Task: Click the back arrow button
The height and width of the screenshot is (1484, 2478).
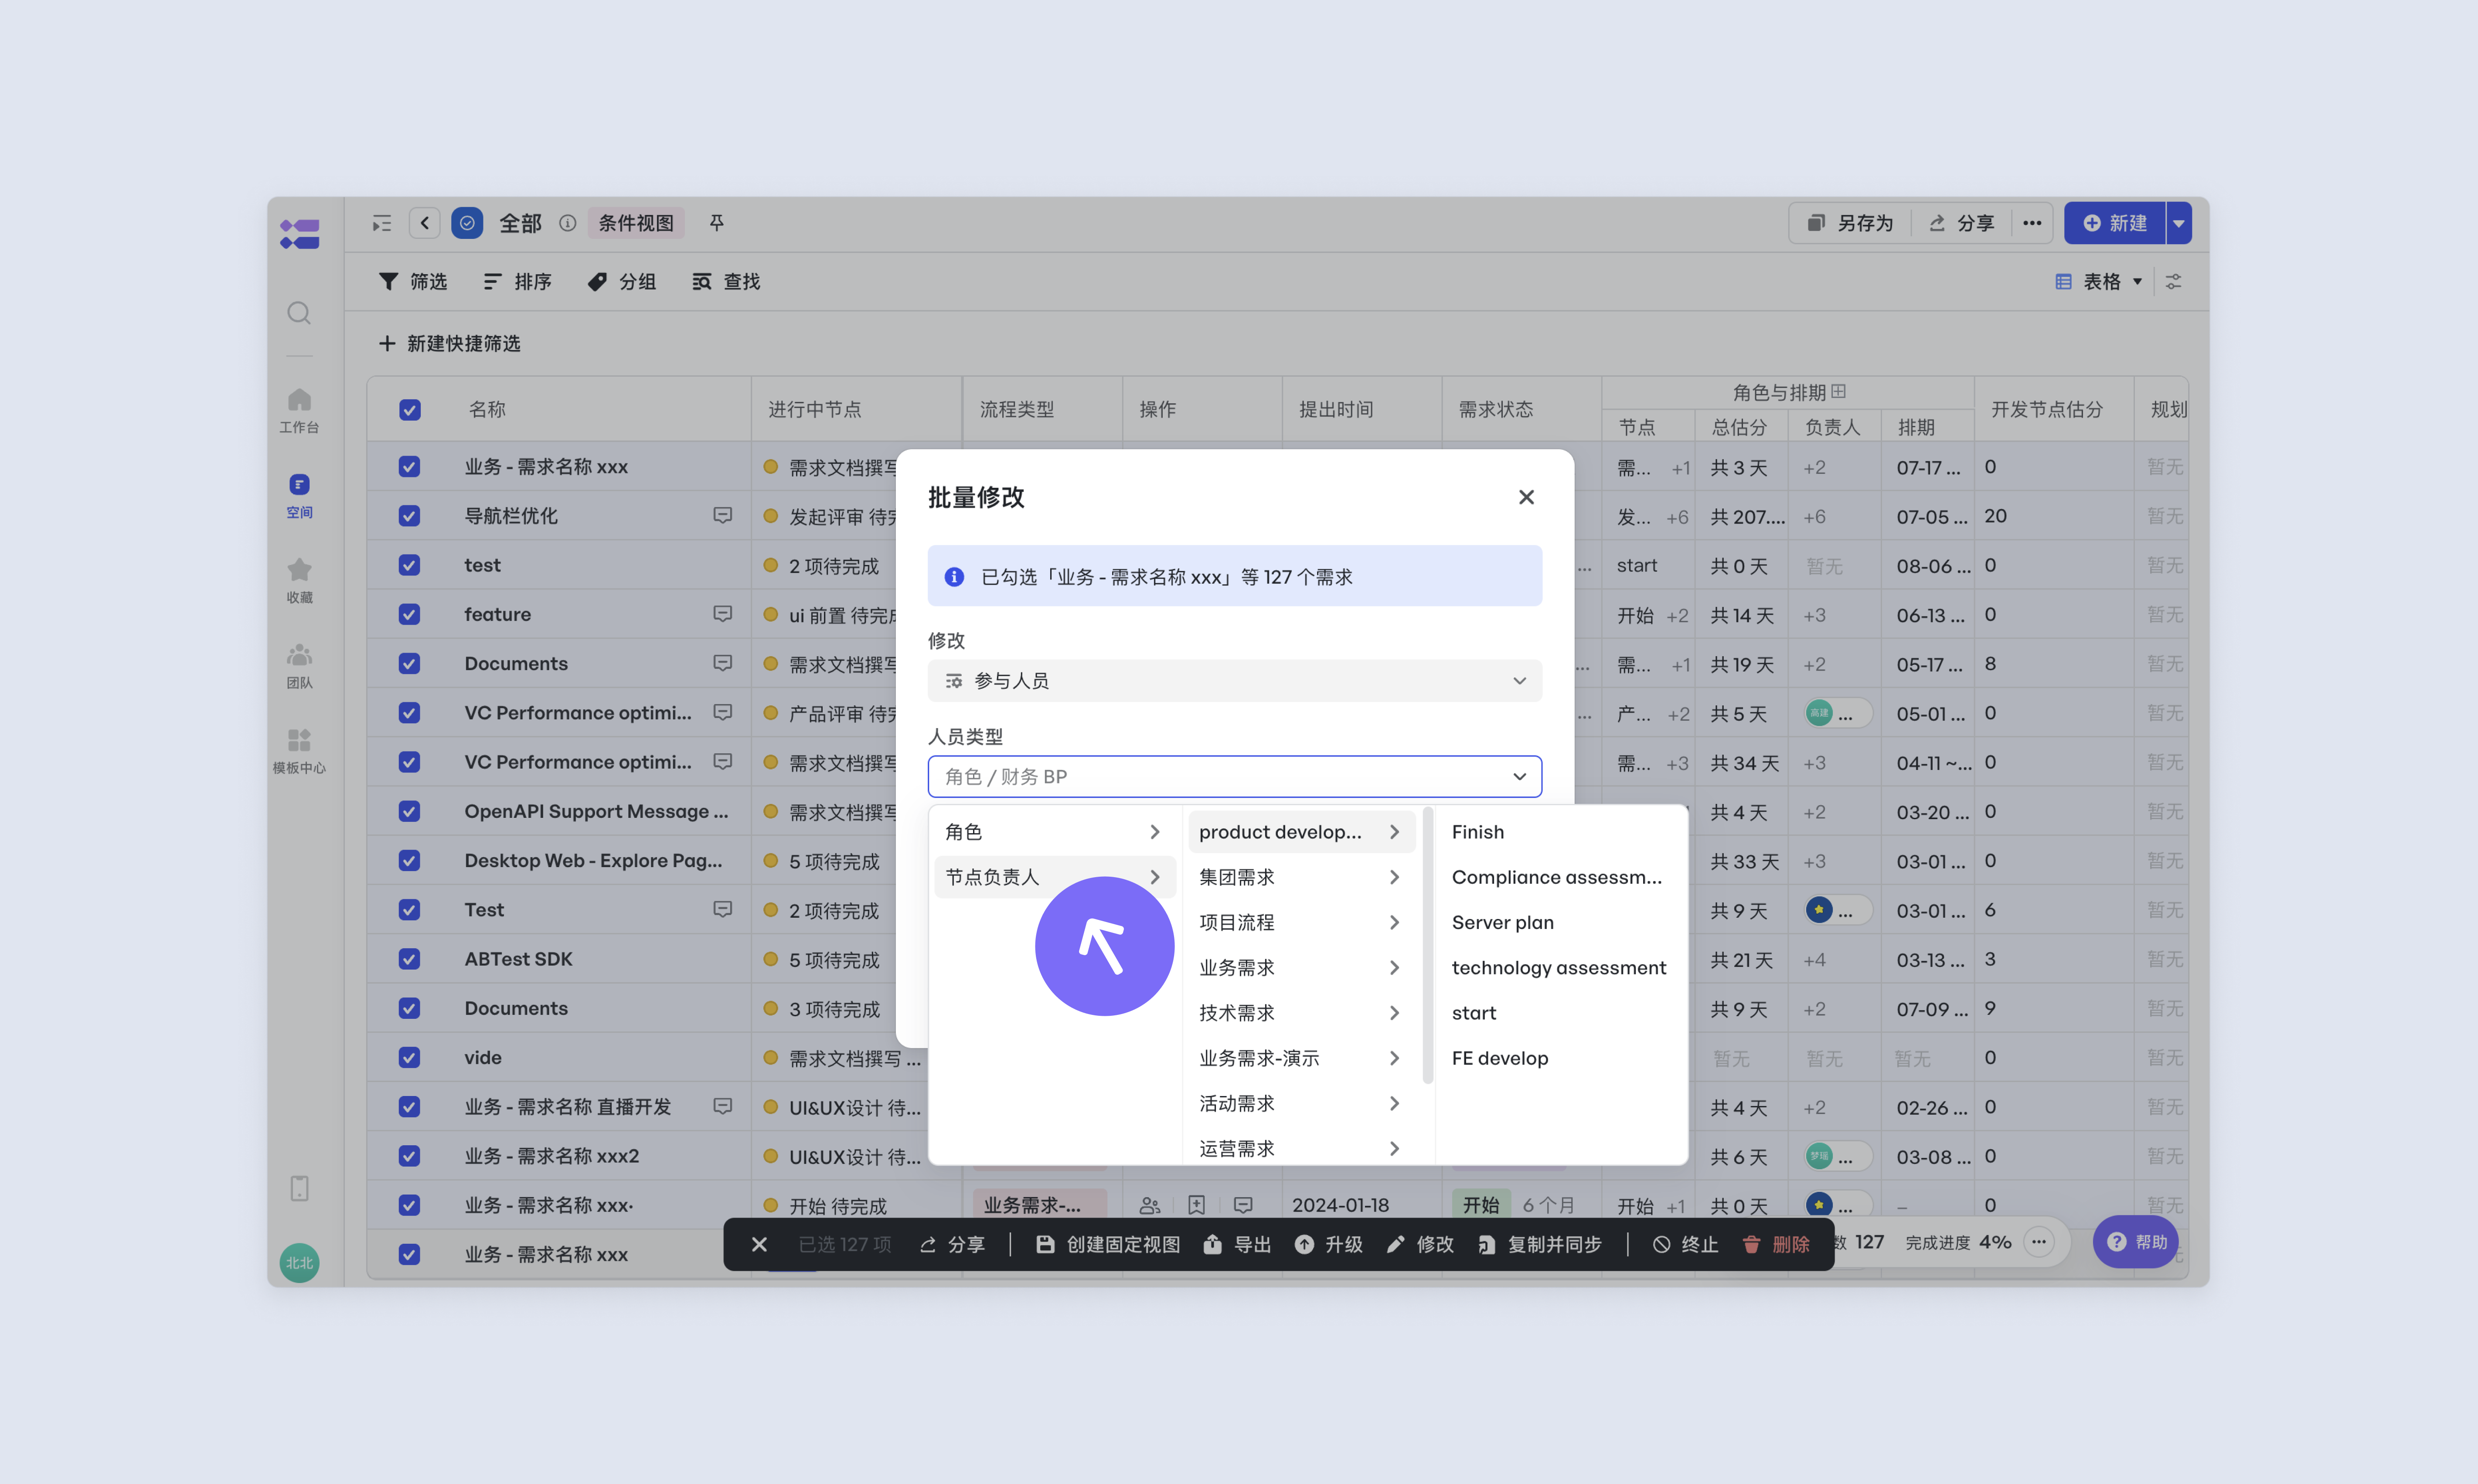Action: click(x=425, y=223)
